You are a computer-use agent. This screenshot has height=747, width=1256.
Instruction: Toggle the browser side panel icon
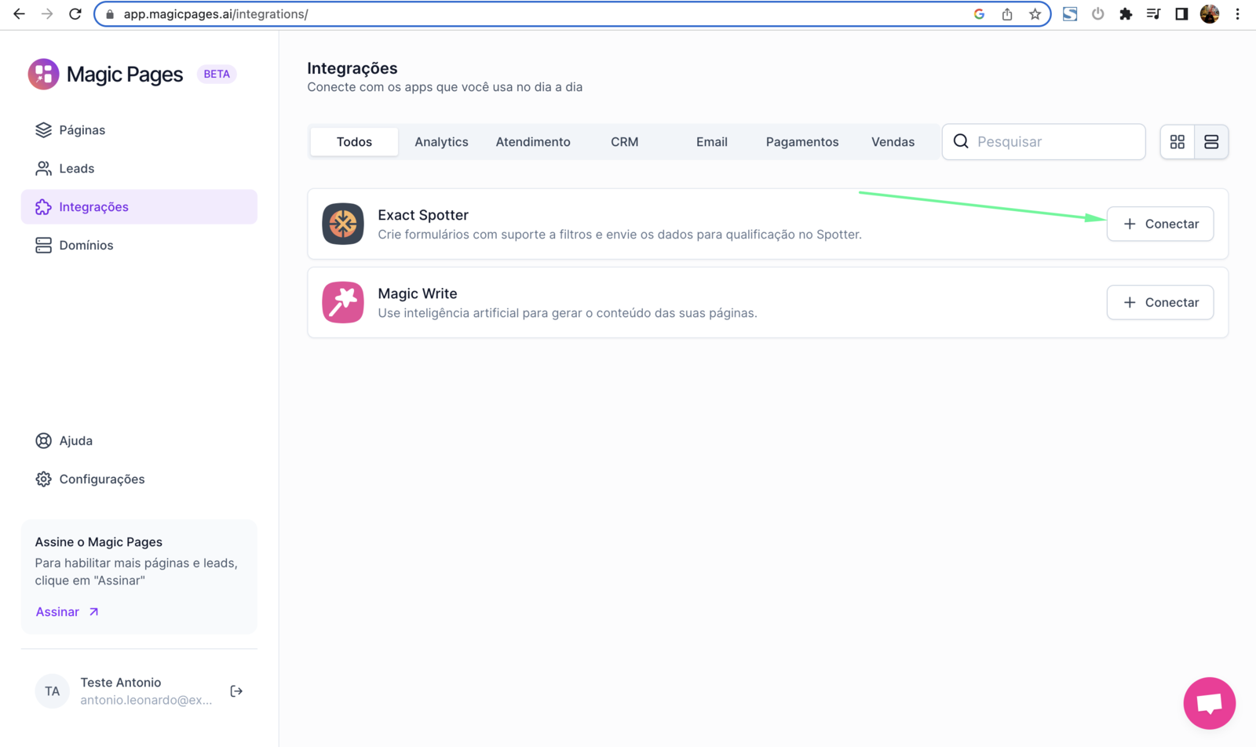[1181, 14]
